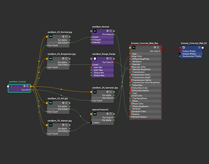Click the M file icon on uhnlfbvn_2K_Roughness.jpg node

click(x=51, y=58)
